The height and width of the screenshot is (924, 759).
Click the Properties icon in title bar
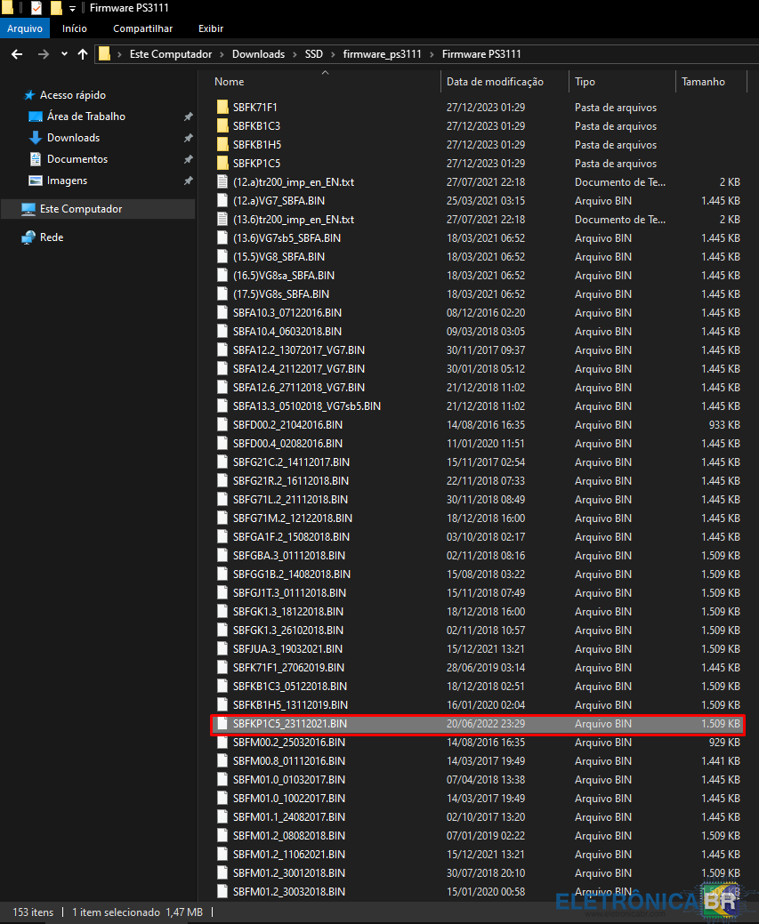tap(36, 8)
